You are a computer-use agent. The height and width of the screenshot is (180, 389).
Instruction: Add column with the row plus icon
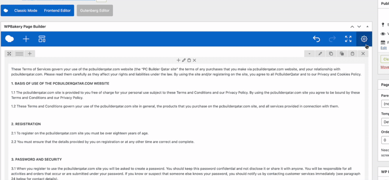(x=30, y=54)
